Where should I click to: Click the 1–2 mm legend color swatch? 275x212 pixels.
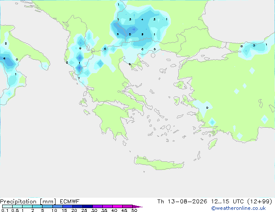pyautogui.click(x=27, y=206)
